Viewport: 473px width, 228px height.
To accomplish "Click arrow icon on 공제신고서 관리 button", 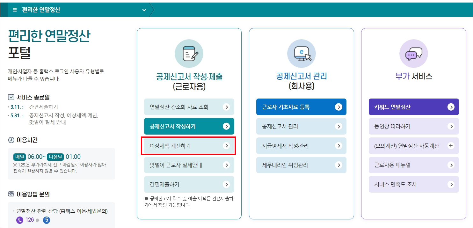I will pos(338,127).
